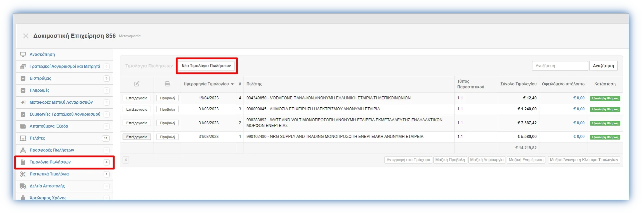
Task: Click the Μετονομασία rename link
Action: click(130, 36)
